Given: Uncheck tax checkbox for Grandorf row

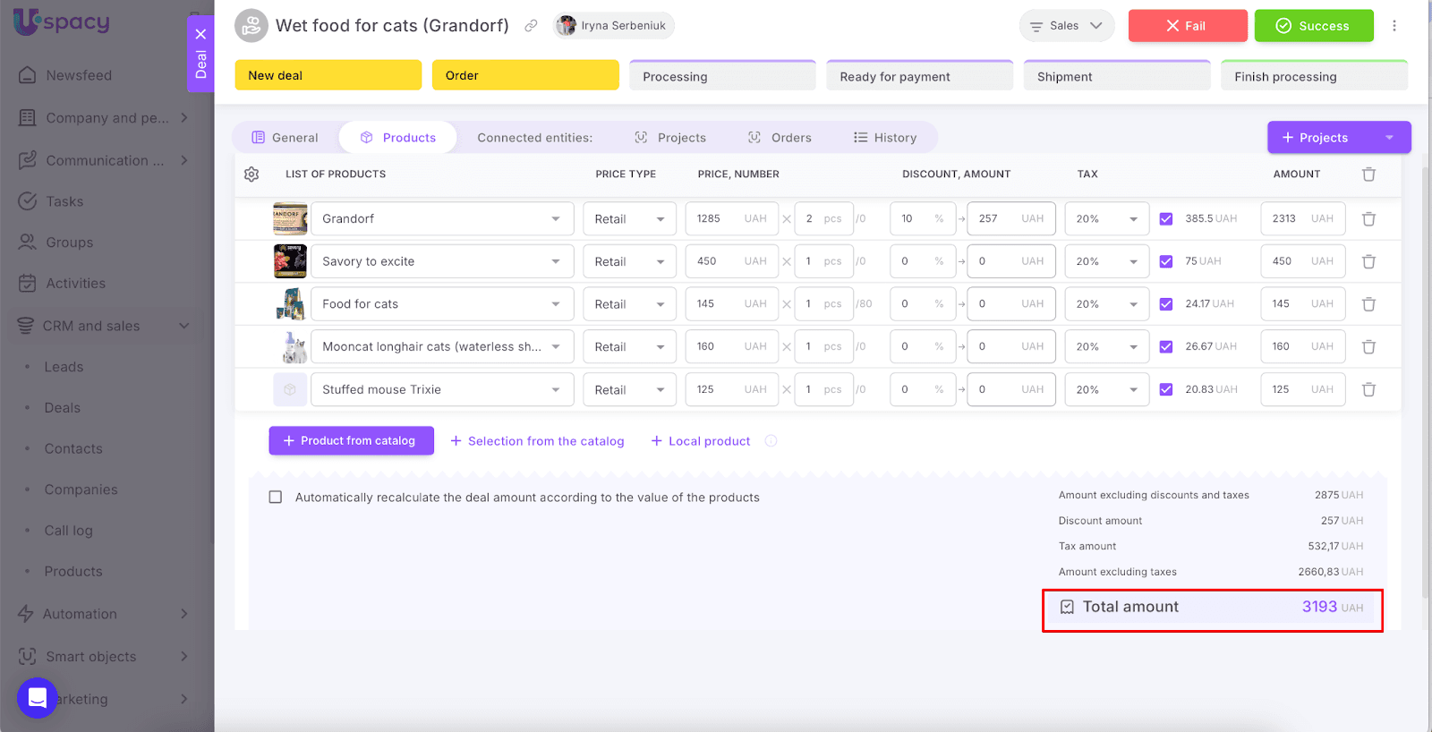Looking at the screenshot, I should coord(1165,219).
